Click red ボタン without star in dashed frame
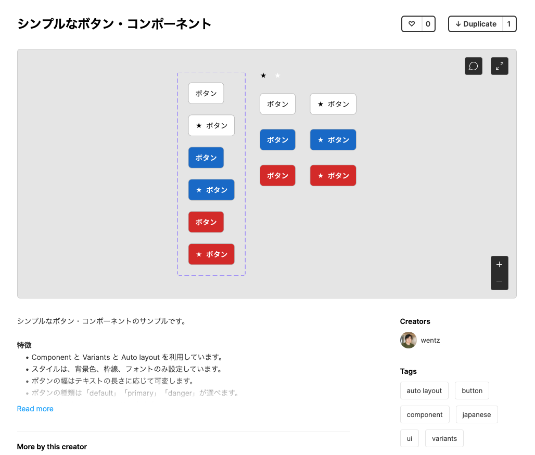This screenshot has width=535, height=455. [206, 222]
